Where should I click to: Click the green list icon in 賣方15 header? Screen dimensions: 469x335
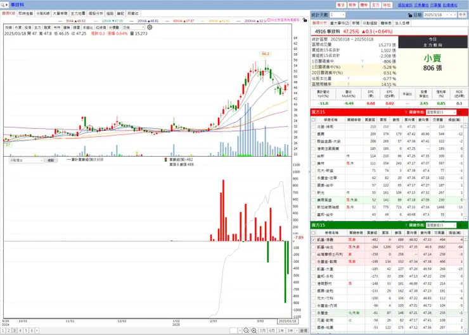pos(459,225)
